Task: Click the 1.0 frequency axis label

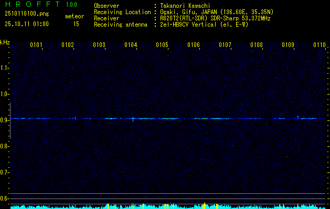Action: tap(4, 94)
